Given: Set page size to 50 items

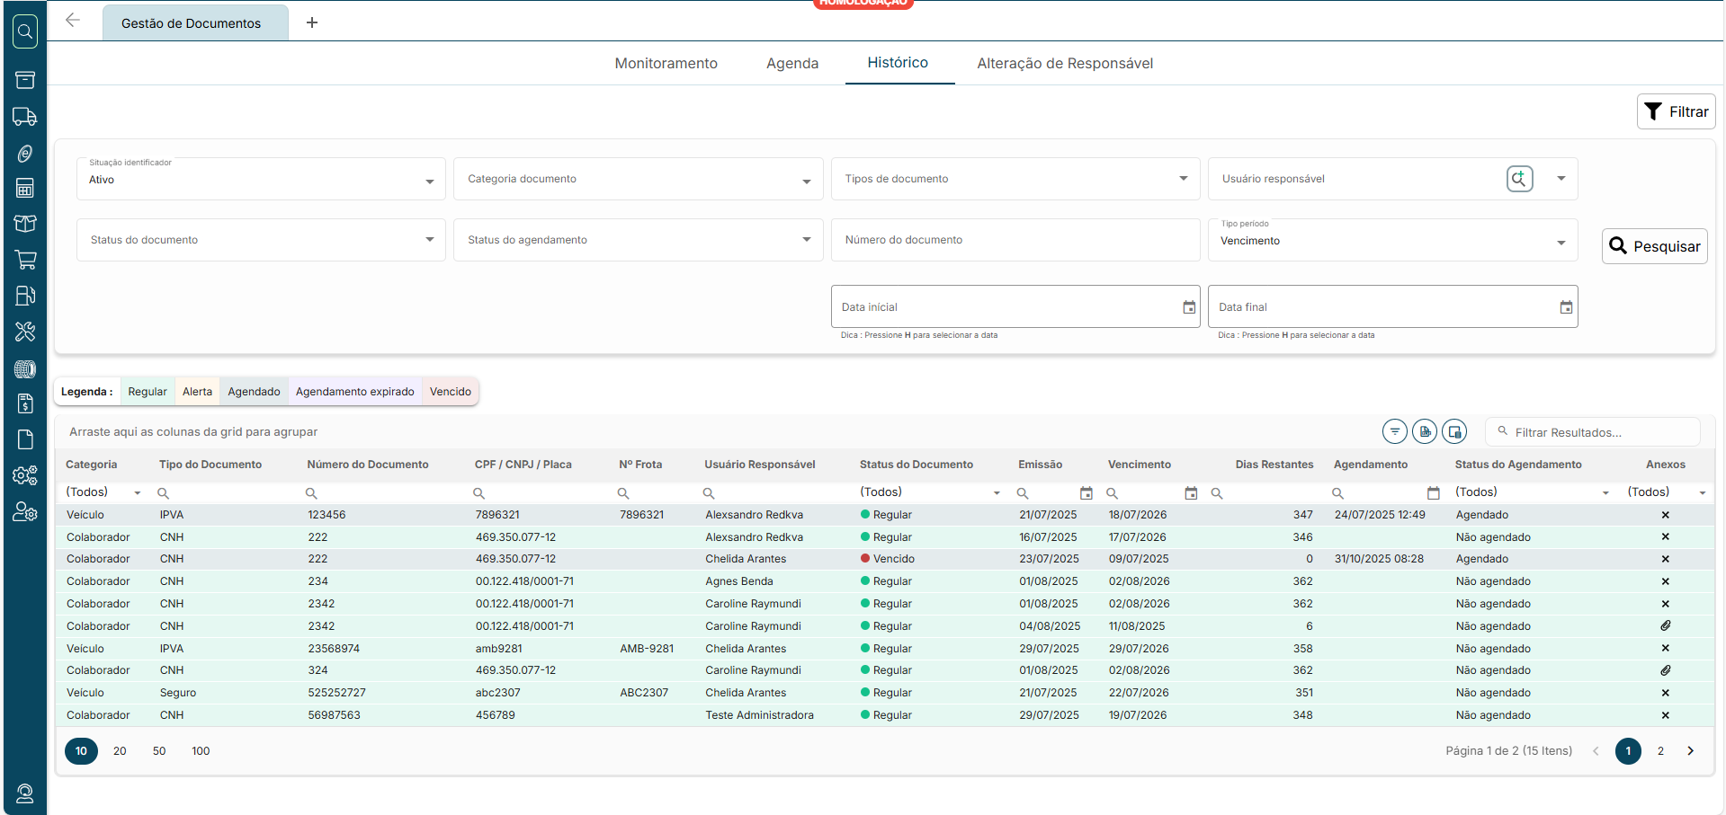Looking at the screenshot, I should click(159, 751).
